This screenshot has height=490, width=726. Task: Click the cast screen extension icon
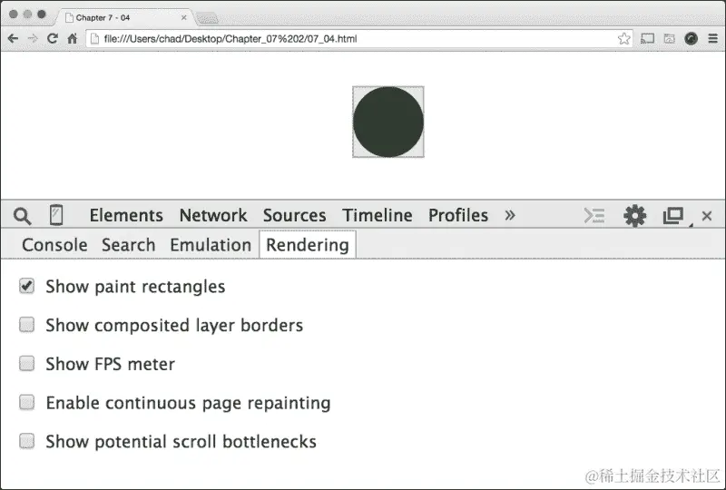pos(647,38)
